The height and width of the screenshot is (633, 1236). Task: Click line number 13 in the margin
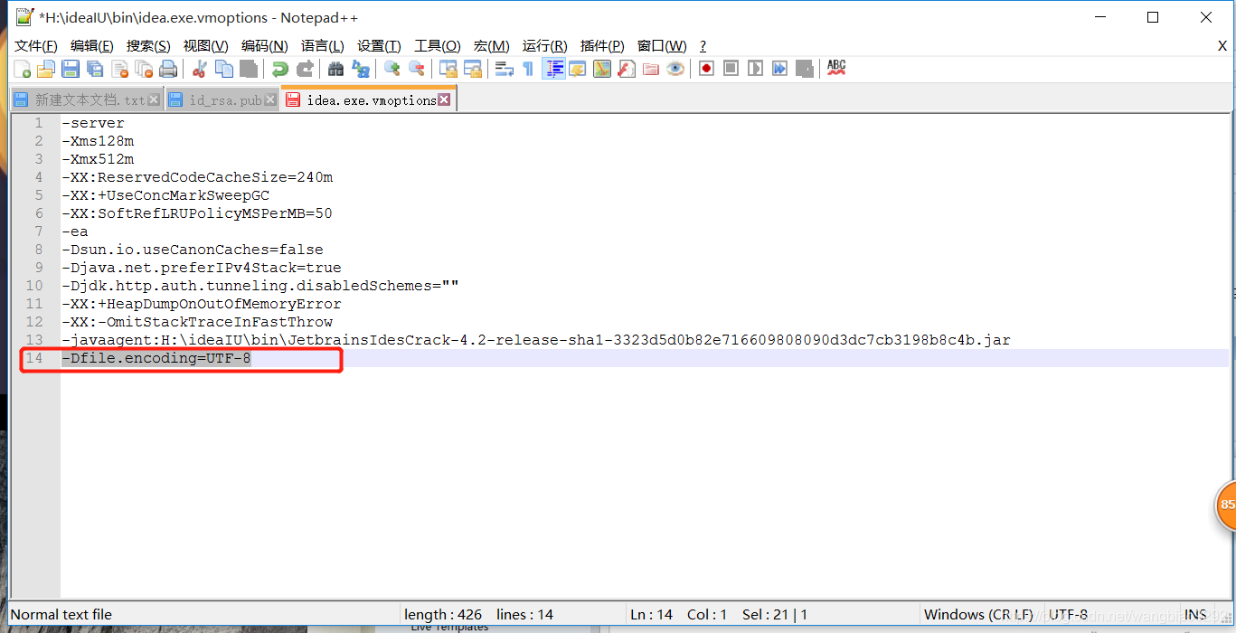pyautogui.click(x=34, y=340)
